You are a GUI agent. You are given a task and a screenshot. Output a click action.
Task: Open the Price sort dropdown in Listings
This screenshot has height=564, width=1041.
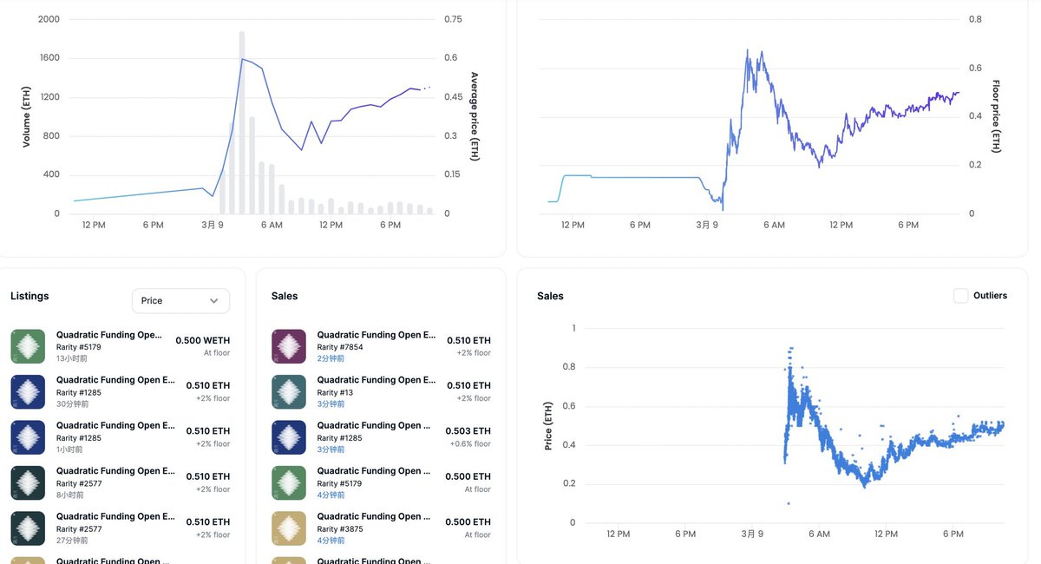[180, 301]
